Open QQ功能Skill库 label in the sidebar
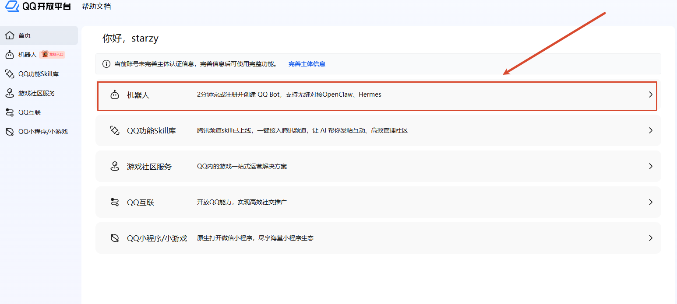Image resolution: width=677 pixels, height=304 pixels. 39,74
